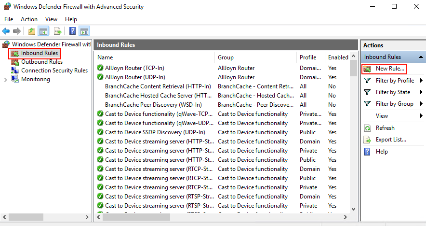Expand Filter by State submenu
The height and width of the screenshot is (226, 426).
click(393, 92)
